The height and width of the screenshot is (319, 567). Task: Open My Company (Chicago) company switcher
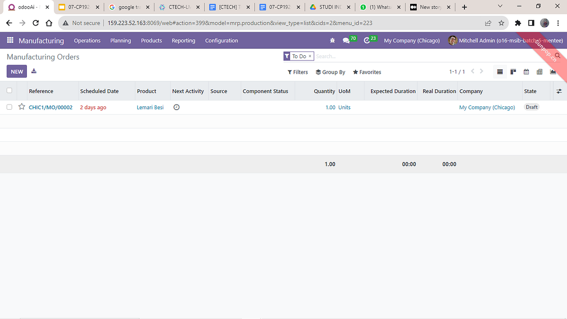412,41
